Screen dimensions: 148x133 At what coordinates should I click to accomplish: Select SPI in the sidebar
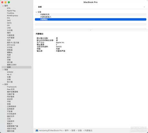point(8,25)
